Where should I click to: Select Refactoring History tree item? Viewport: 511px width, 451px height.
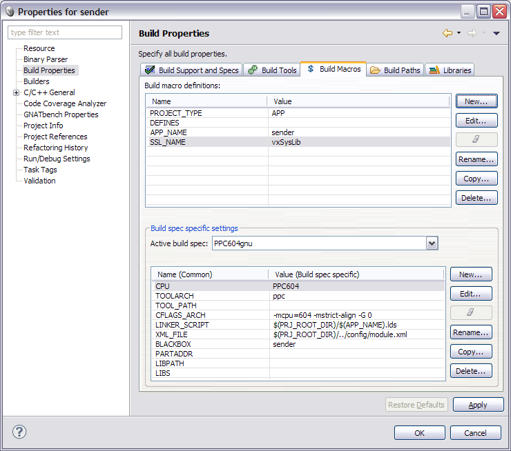point(56,148)
